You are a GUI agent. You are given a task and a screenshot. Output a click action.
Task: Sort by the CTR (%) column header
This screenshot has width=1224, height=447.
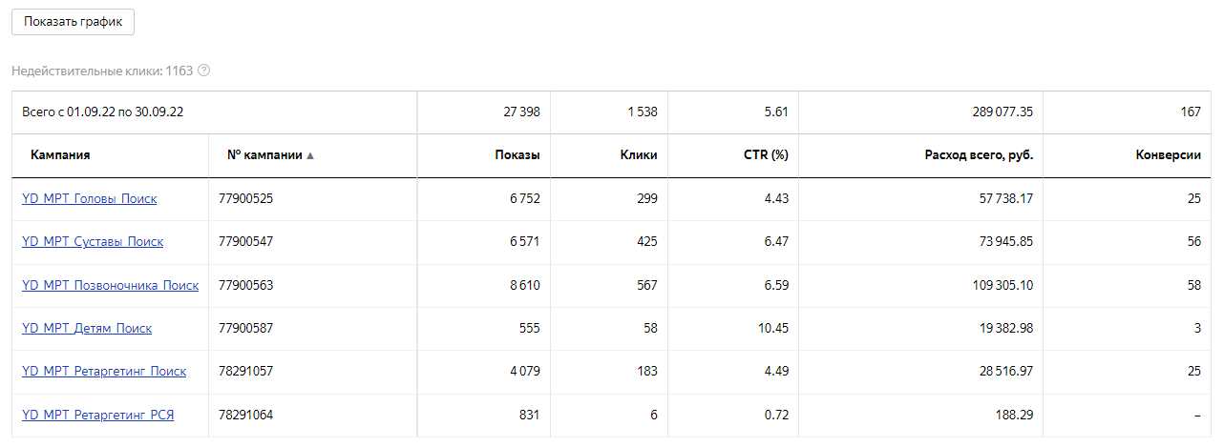(766, 154)
